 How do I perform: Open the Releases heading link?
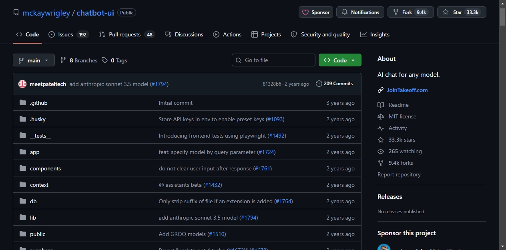(x=390, y=196)
